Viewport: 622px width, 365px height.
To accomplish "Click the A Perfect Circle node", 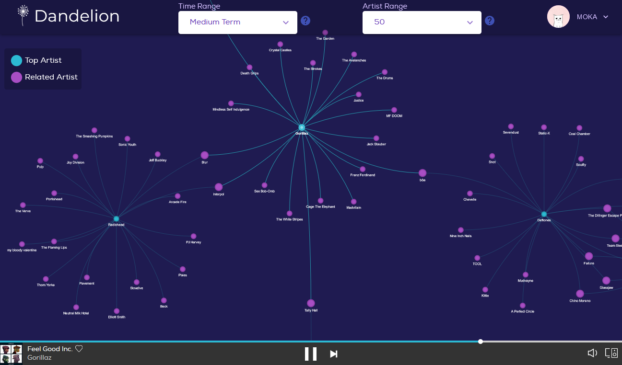I will (523, 305).
